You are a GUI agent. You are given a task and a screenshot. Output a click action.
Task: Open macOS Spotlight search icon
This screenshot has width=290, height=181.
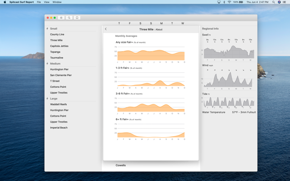273,2
